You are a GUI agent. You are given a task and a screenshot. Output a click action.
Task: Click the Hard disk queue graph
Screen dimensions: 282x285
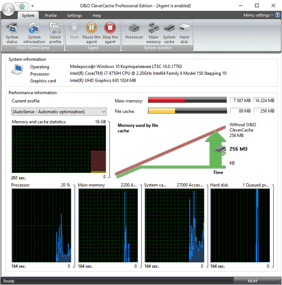[240, 225]
